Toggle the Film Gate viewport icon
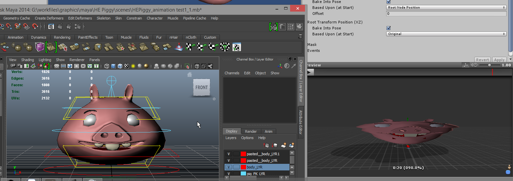Viewport: 513px width, 181px height. pyautogui.click(x=63, y=66)
